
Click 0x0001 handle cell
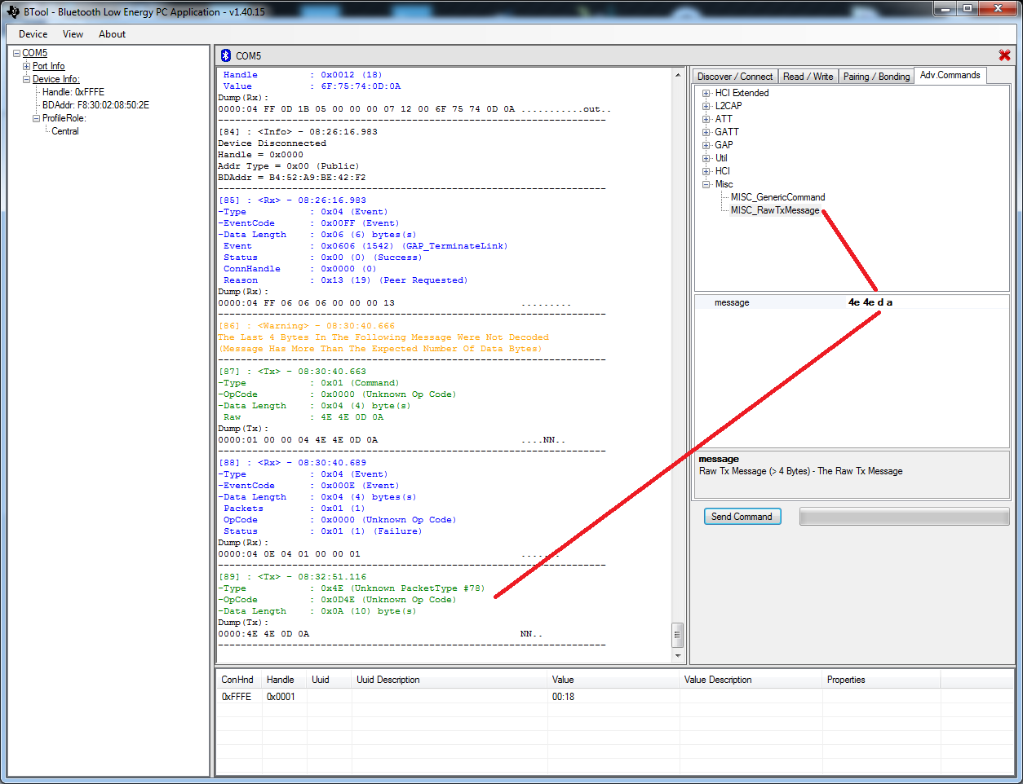(x=281, y=697)
